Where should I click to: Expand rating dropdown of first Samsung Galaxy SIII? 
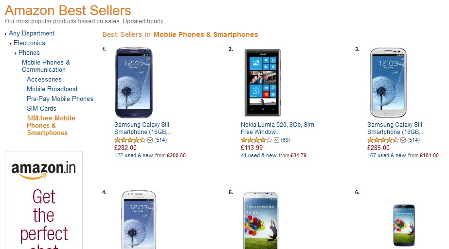pos(150,140)
